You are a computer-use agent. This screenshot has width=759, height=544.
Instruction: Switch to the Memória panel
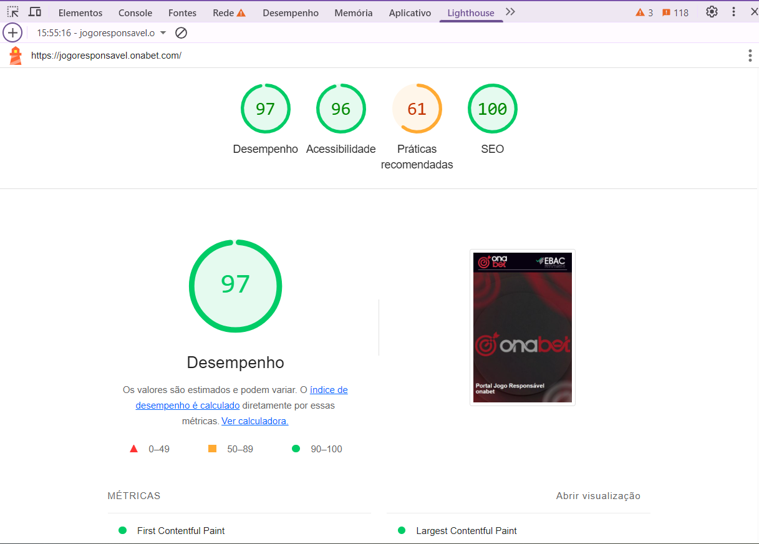353,12
